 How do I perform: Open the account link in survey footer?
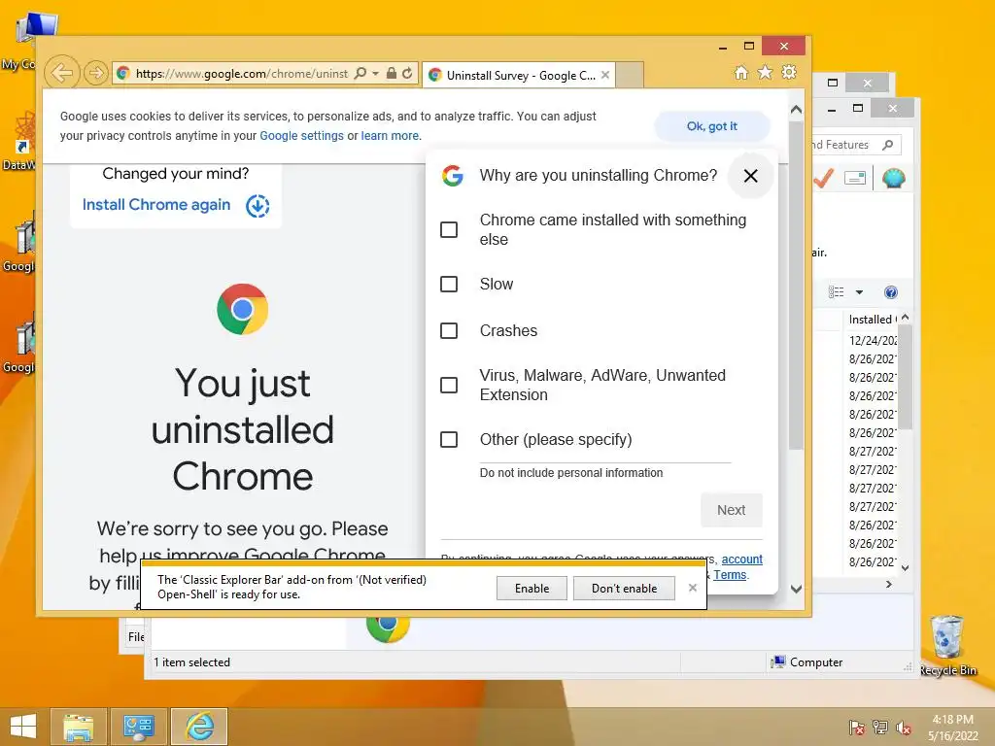(x=741, y=559)
